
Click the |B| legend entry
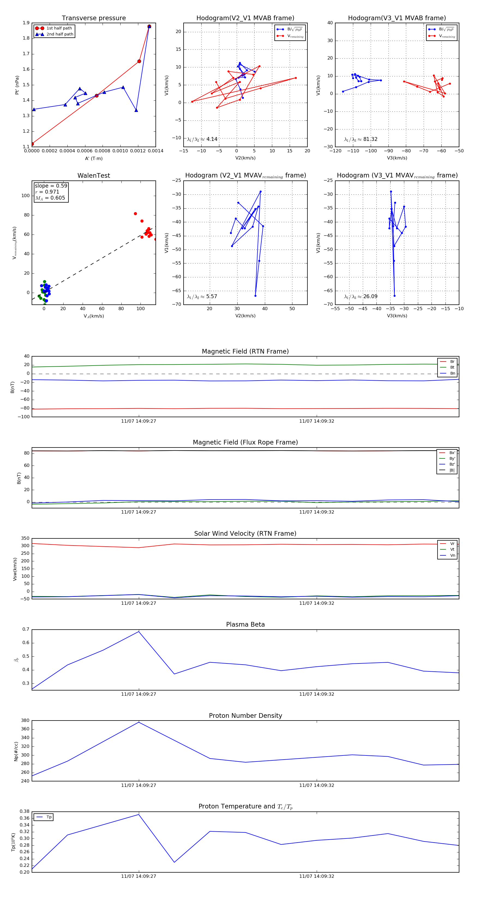click(447, 470)
